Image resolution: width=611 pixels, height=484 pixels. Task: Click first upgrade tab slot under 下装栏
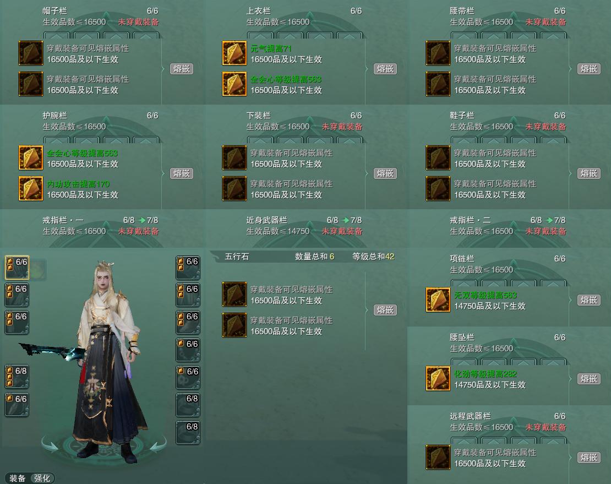(x=260, y=139)
